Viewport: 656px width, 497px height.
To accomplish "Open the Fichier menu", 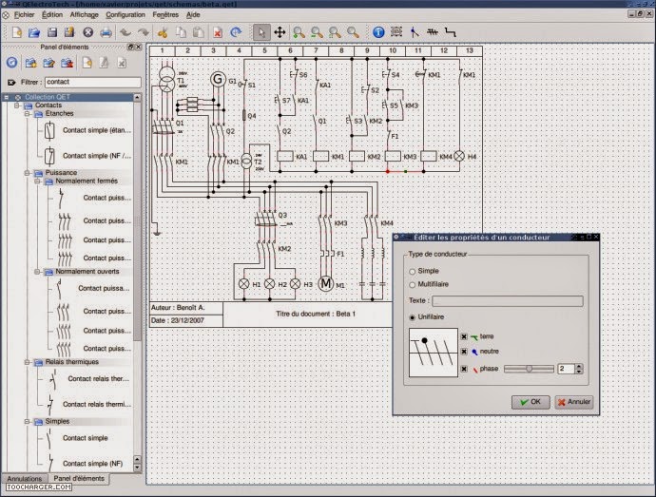I will point(24,14).
